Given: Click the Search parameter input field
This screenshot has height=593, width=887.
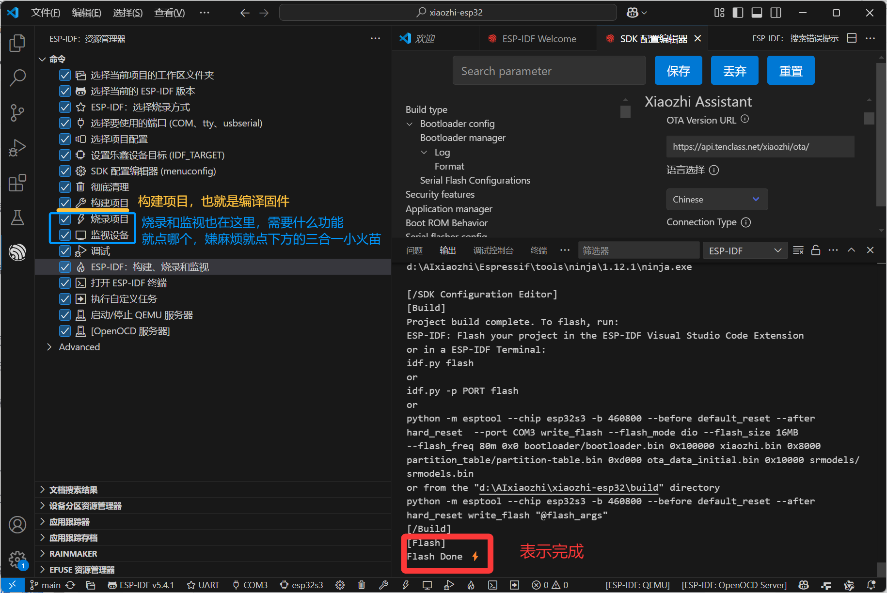Looking at the screenshot, I should point(549,71).
